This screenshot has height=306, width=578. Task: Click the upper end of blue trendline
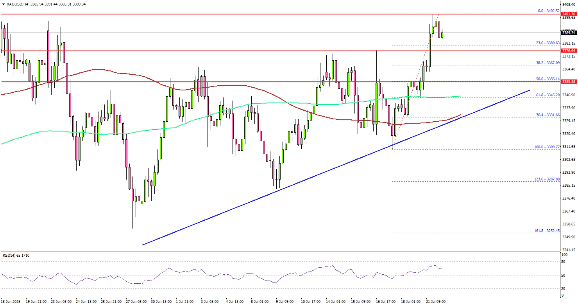coord(530,90)
